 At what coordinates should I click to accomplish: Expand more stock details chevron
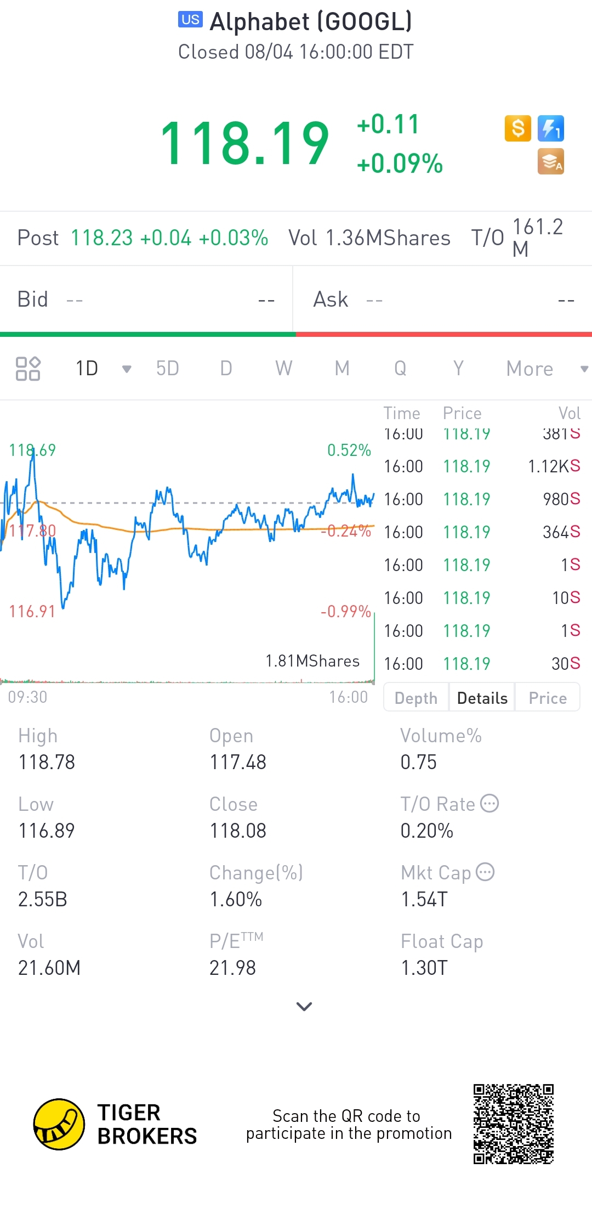click(304, 1006)
